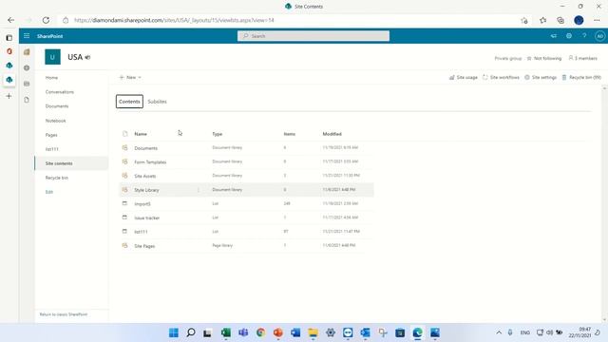Image resolution: width=608 pixels, height=342 pixels.
Task: Open the settings gear in the SharePoint header
Action: click(x=569, y=36)
